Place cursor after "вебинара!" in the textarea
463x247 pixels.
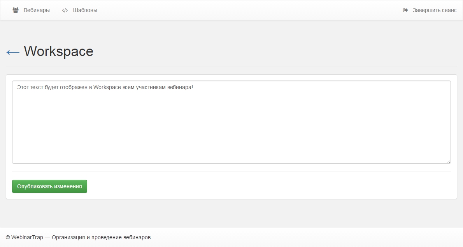[x=193, y=87]
